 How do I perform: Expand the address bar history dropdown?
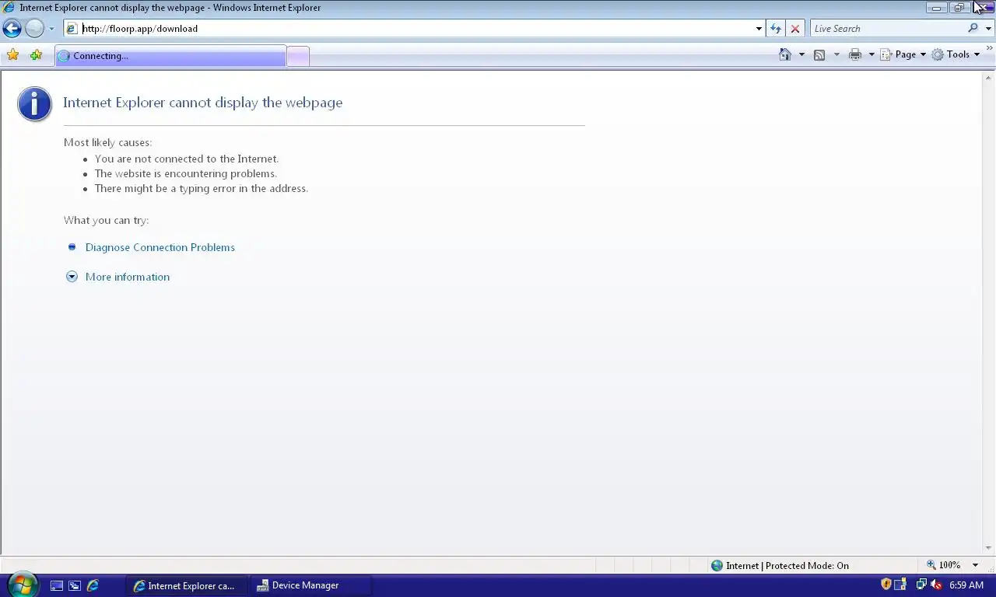(x=759, y=29)
